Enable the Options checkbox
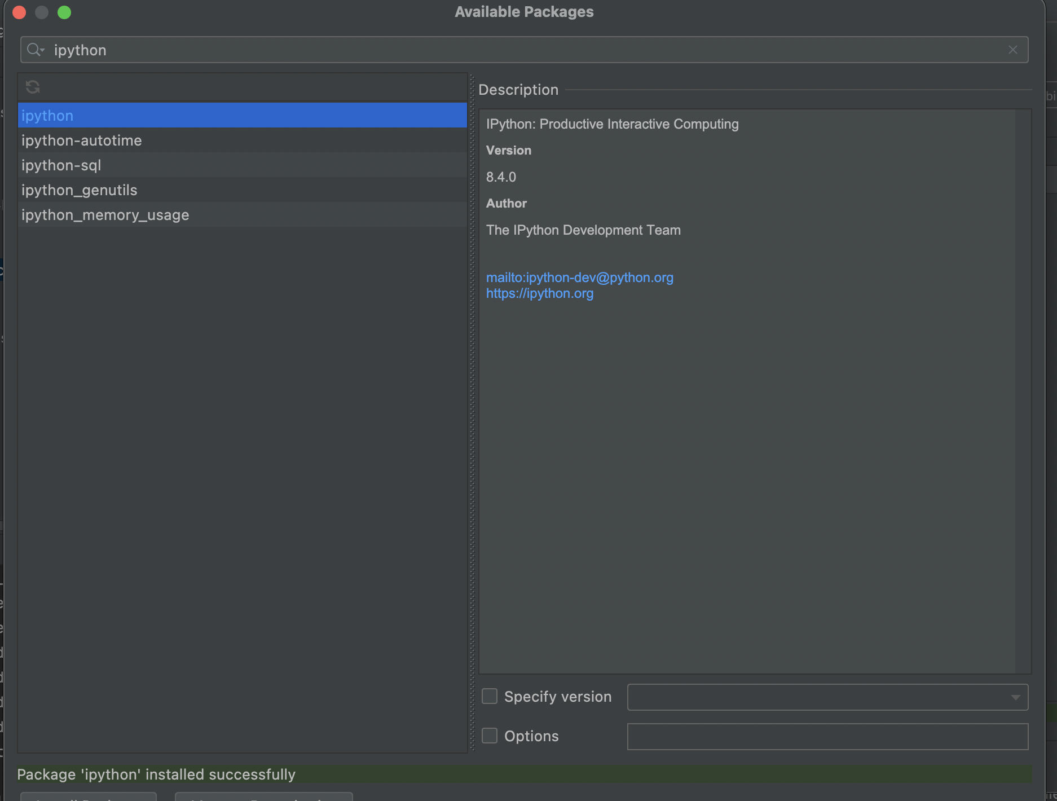Screen dimensions: 1057x801 [490, 736]
